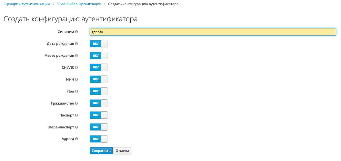Click the СНИЛС label text

click(68, 68)
